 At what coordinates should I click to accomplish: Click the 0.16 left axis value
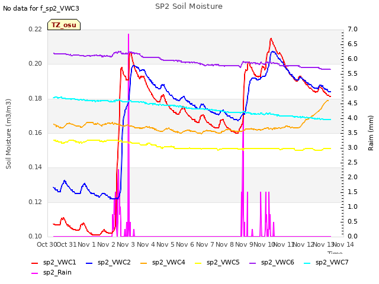tap(35, 133)
